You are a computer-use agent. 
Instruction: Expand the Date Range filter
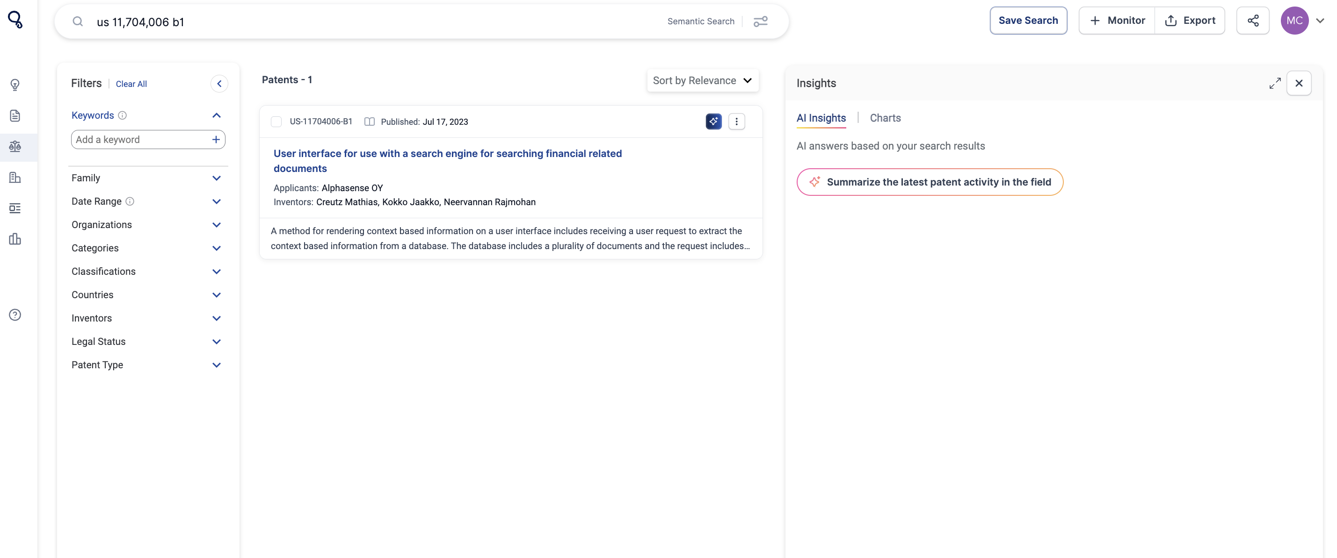click(217, 201)
